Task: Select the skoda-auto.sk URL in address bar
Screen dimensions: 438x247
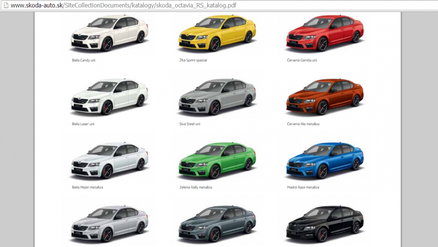Action: pos(124,5)
